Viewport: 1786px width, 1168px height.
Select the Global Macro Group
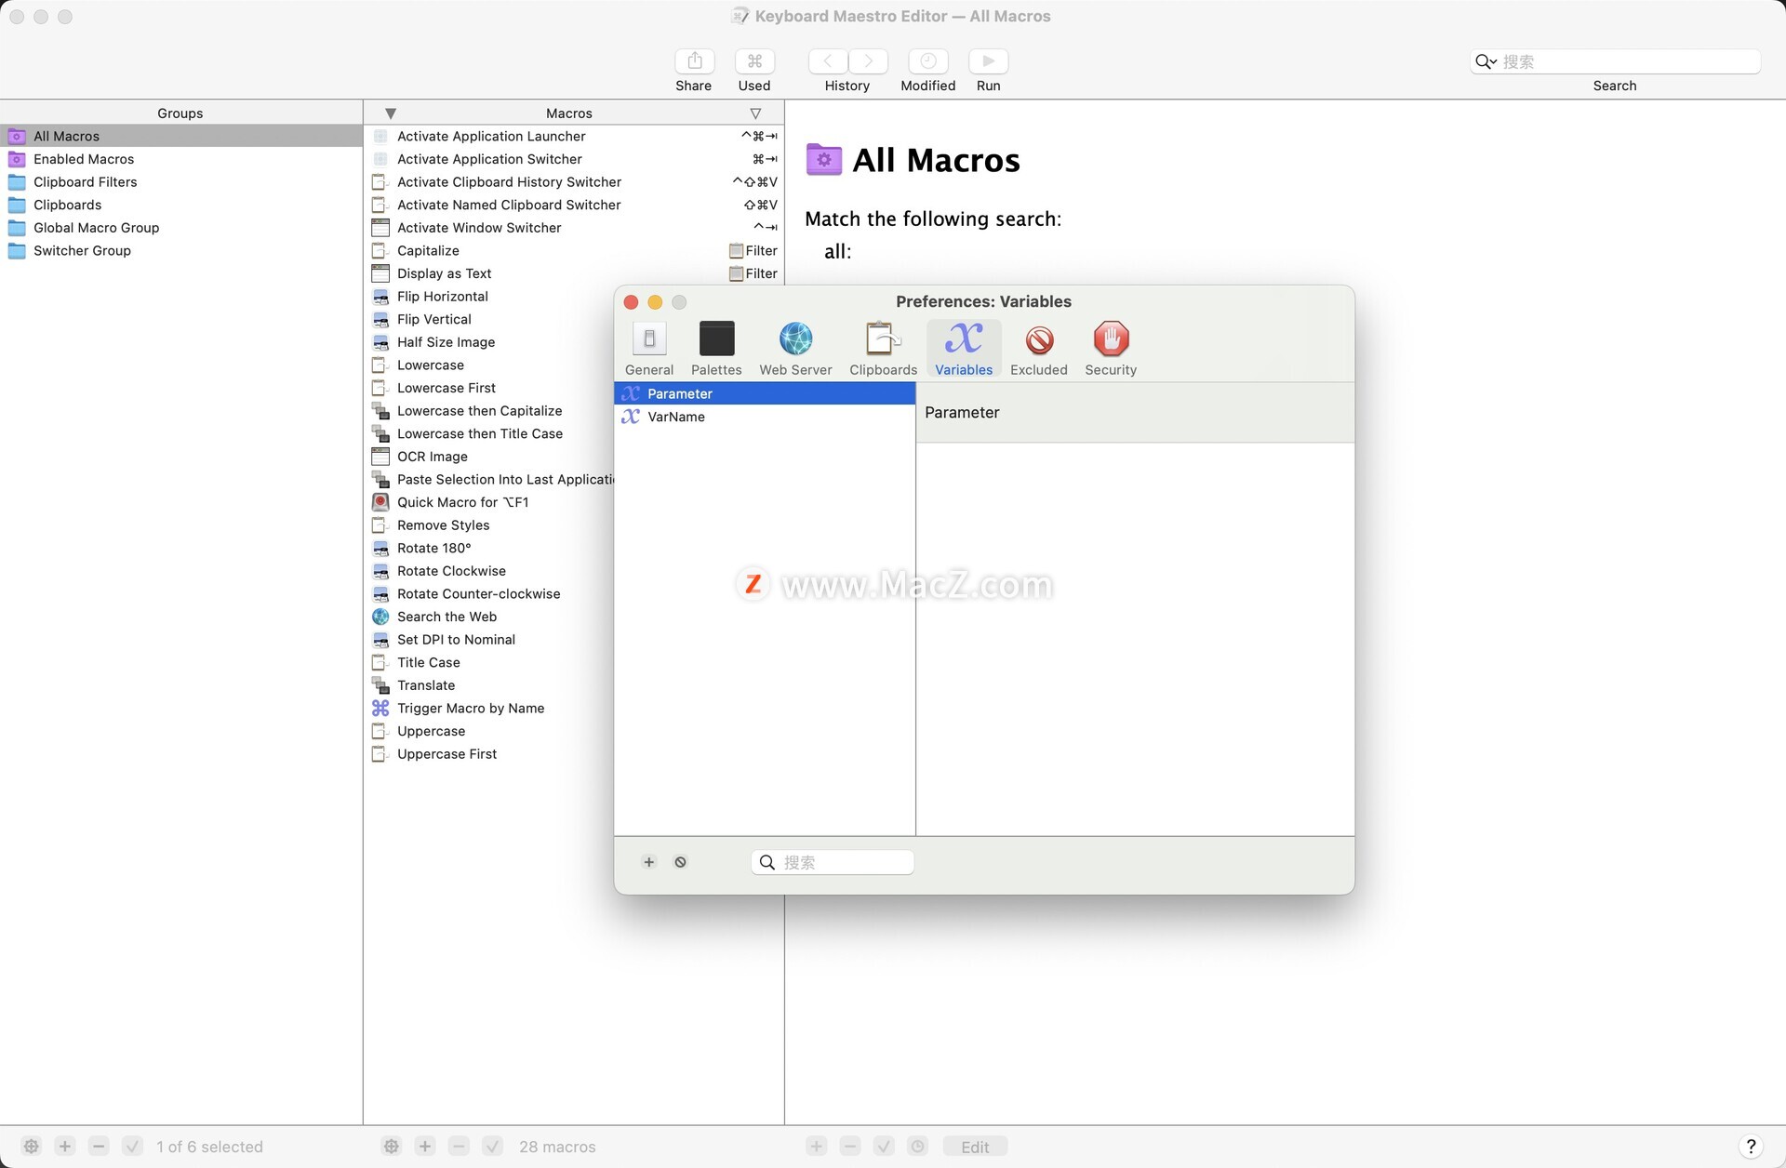coord(181,228)
